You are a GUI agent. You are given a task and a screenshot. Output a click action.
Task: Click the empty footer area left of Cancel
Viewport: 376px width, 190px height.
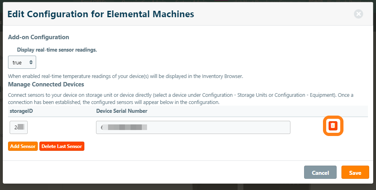tap(153, 172)
